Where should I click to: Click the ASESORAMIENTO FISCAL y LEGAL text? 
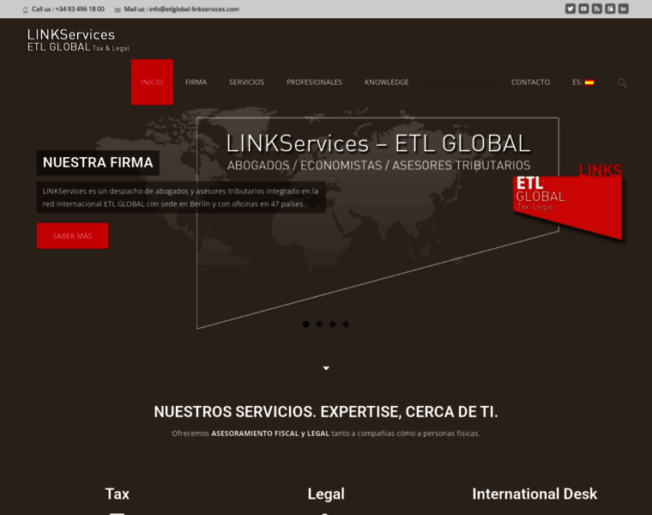(270, 433)
